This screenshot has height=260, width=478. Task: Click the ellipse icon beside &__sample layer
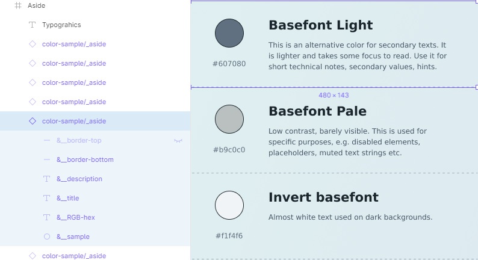(x=47, y=237)
